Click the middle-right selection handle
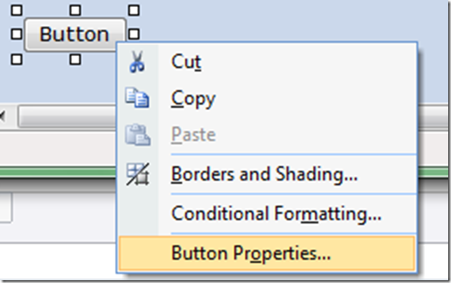This screenshot has width=451, height=283. click(134, 34)
